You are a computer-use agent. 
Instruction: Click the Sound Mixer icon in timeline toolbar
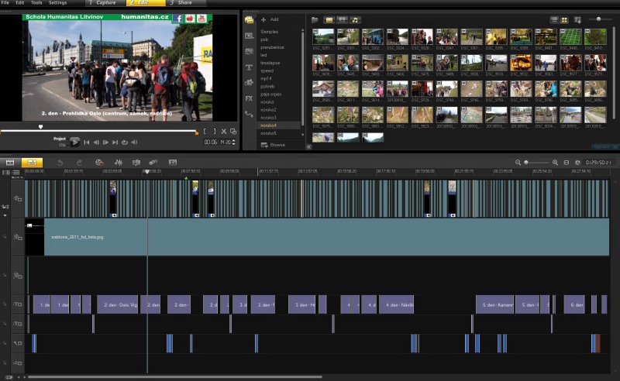119,163
